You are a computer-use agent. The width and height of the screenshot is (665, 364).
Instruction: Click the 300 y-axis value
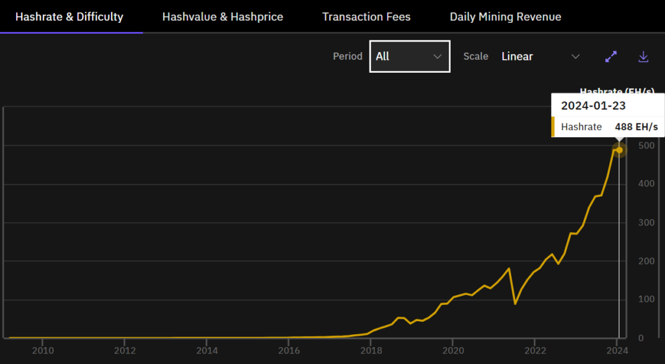click(646, 222)
